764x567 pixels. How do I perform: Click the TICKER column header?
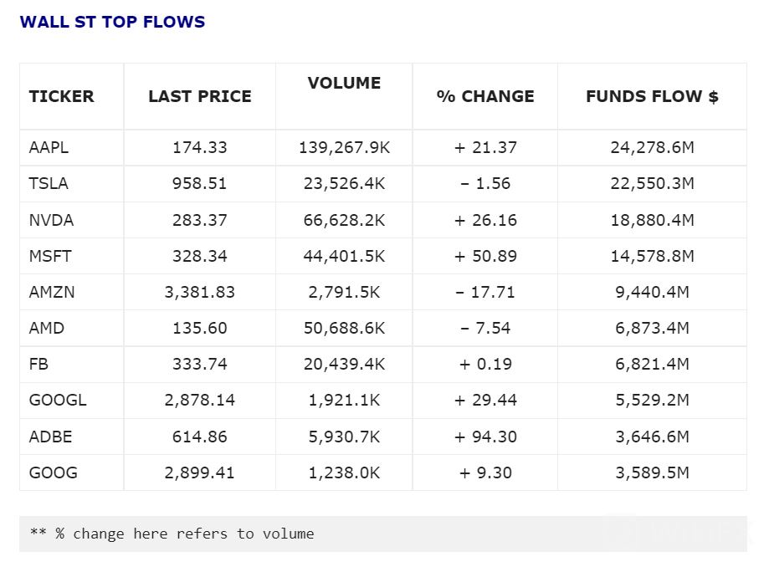point(61,96)
